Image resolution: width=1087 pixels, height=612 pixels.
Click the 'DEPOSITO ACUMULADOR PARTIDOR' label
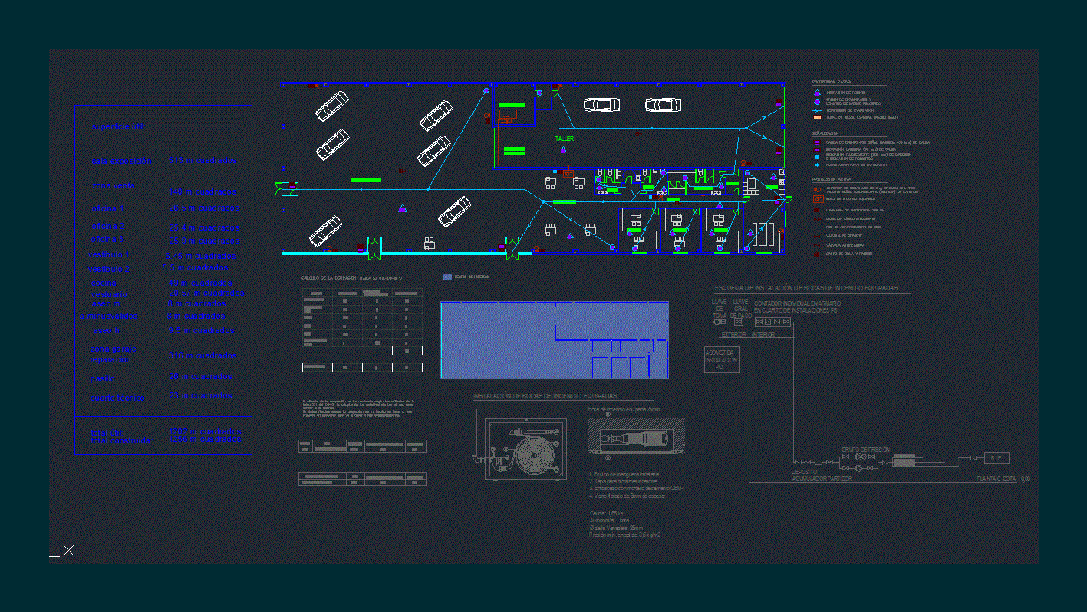822,476
